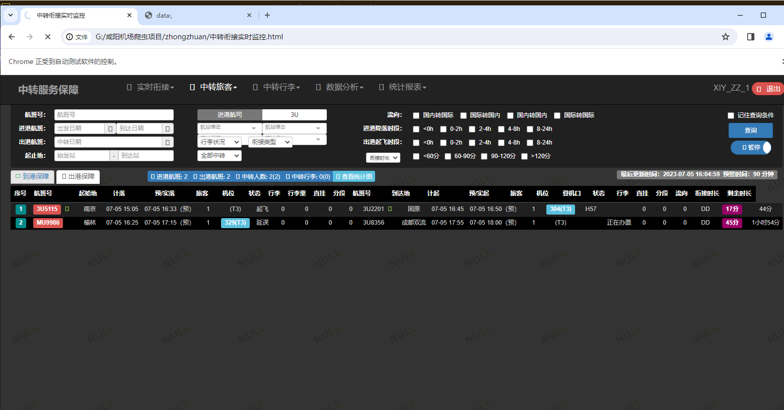784x410 pixels.
Task: Stop page loading with X icon
Action: click(47, 37)
